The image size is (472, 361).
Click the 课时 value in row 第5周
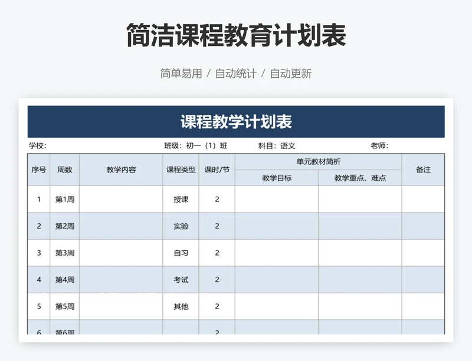[x=217, y=306]
